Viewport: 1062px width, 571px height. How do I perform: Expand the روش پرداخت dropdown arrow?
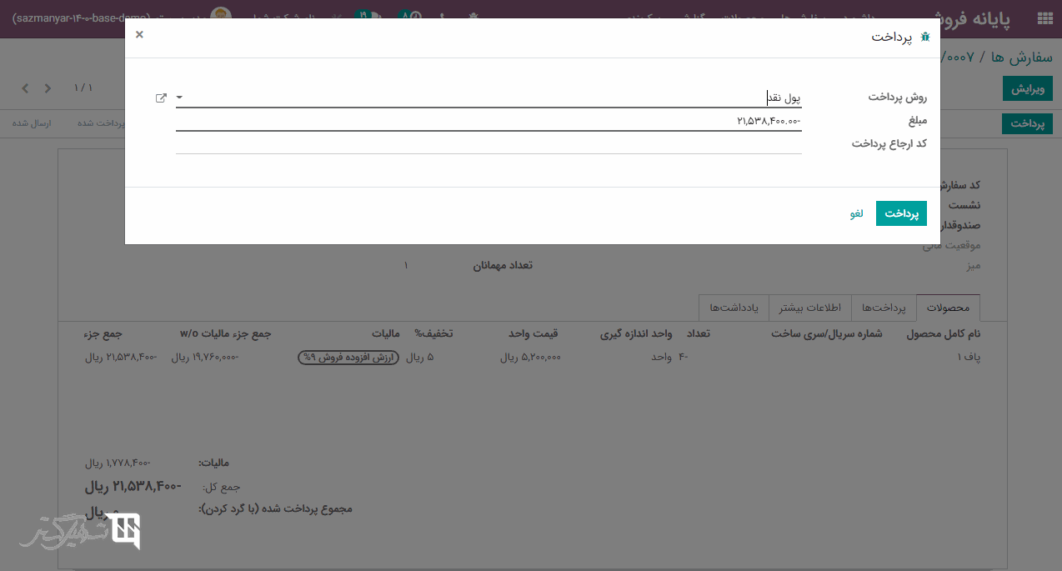(179, 98)
